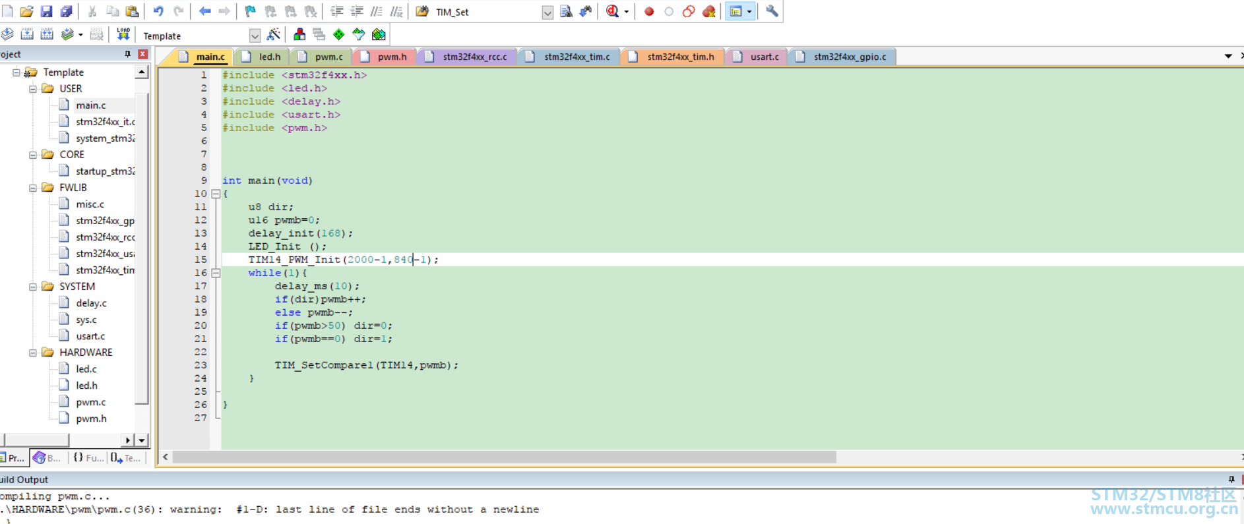Screen dimensions: 1244x524
Task: Indent the selected lines
Action: pos(337,11)
